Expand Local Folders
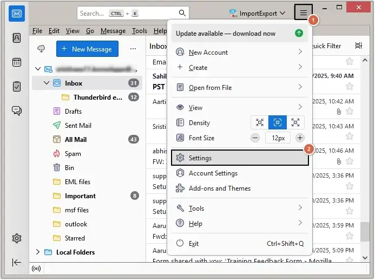 click(x=37, y=252)
